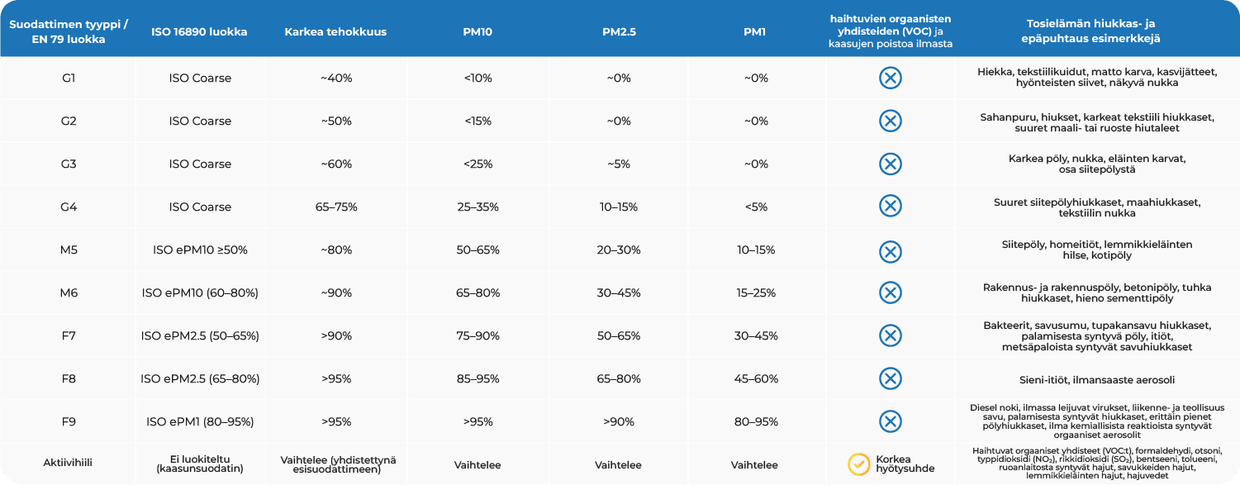Image resolution: width=1240 pixels, height=485 pixels.
Task: Click the Aktiivihiili row label
Action: click(x=69, y=464)
